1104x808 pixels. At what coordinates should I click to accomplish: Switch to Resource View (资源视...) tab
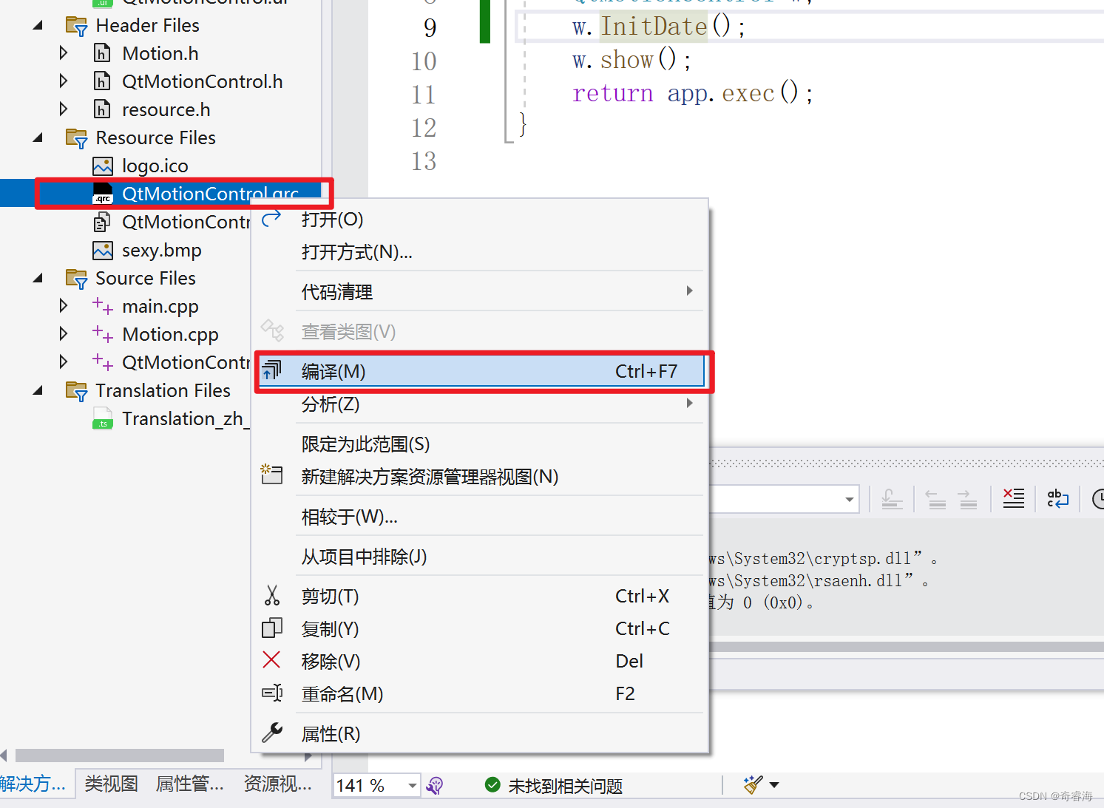278,784
